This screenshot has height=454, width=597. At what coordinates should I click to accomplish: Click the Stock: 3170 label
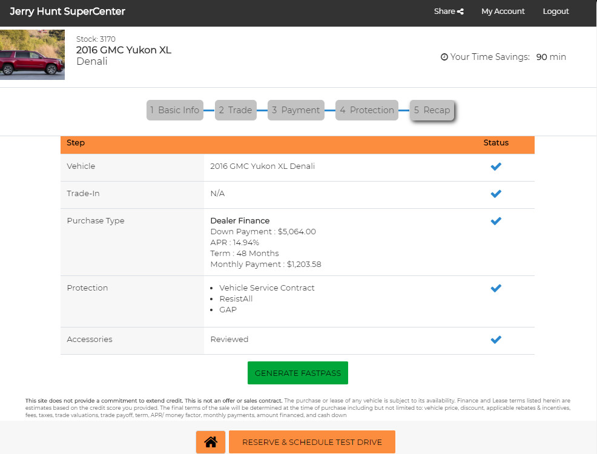[x=96, y=39]
